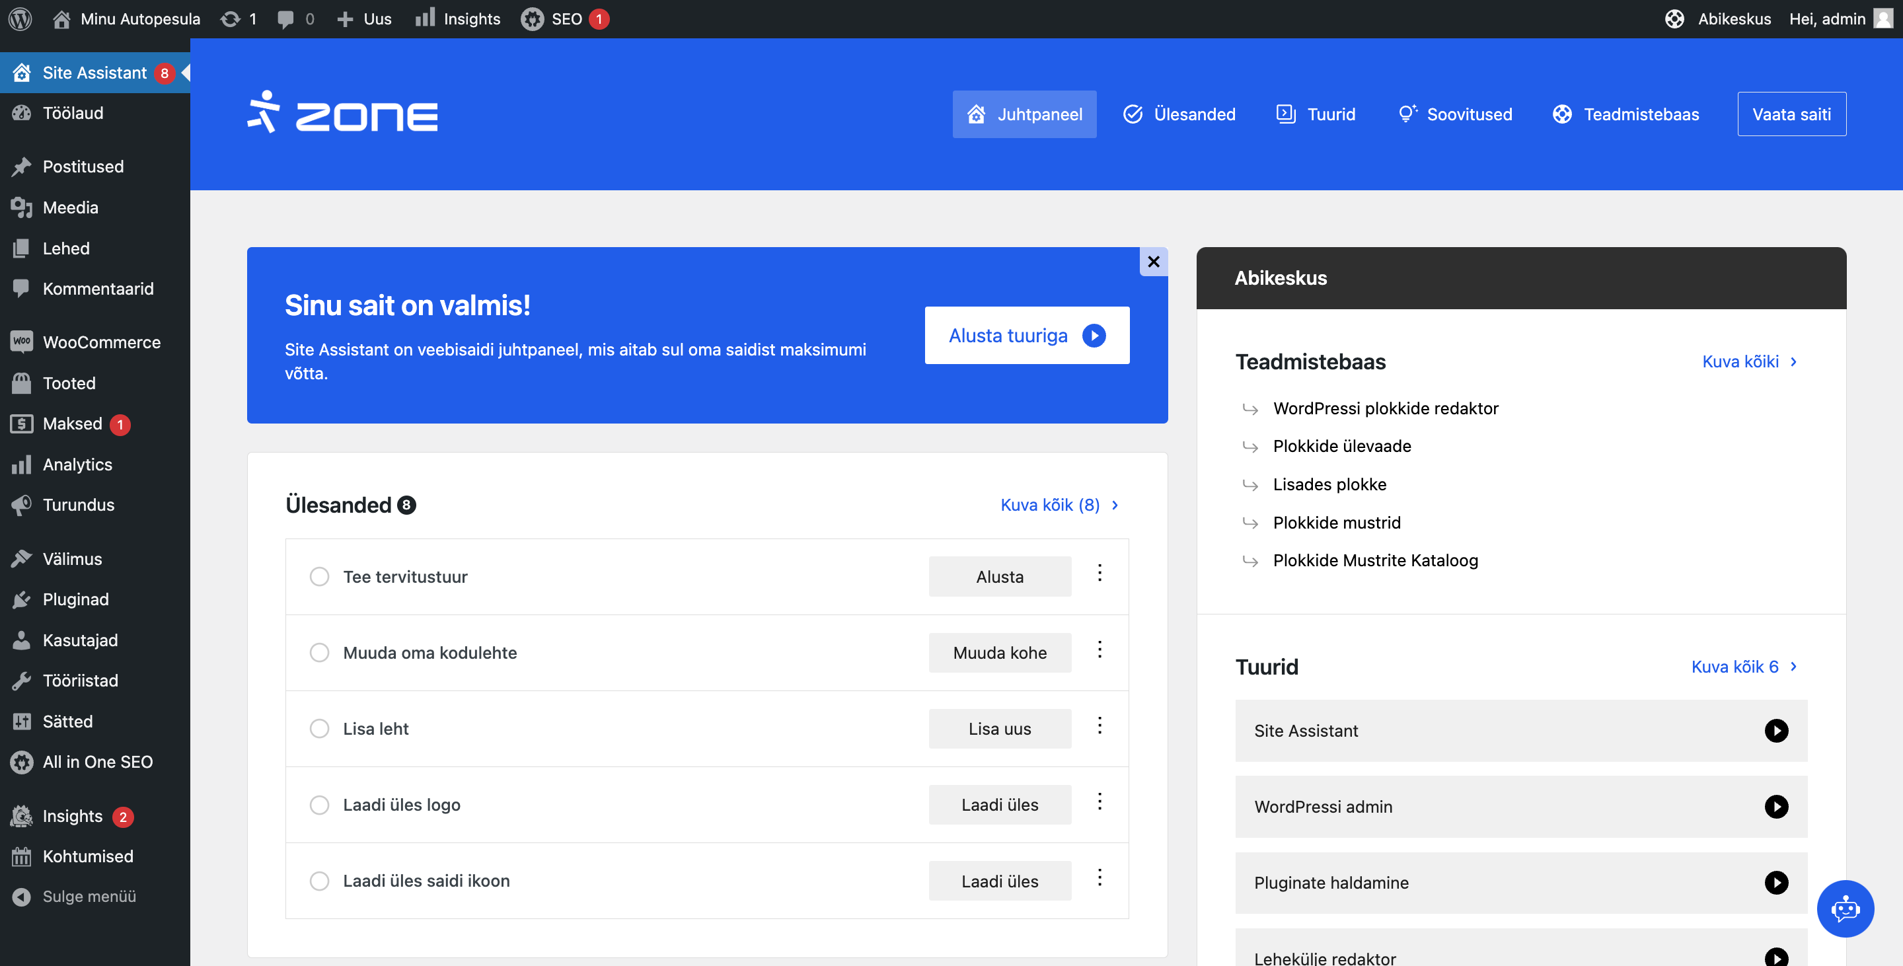Open the Soovitused tab
The height and width of the screenshot is (966, 1903).
click(1454, 114)
